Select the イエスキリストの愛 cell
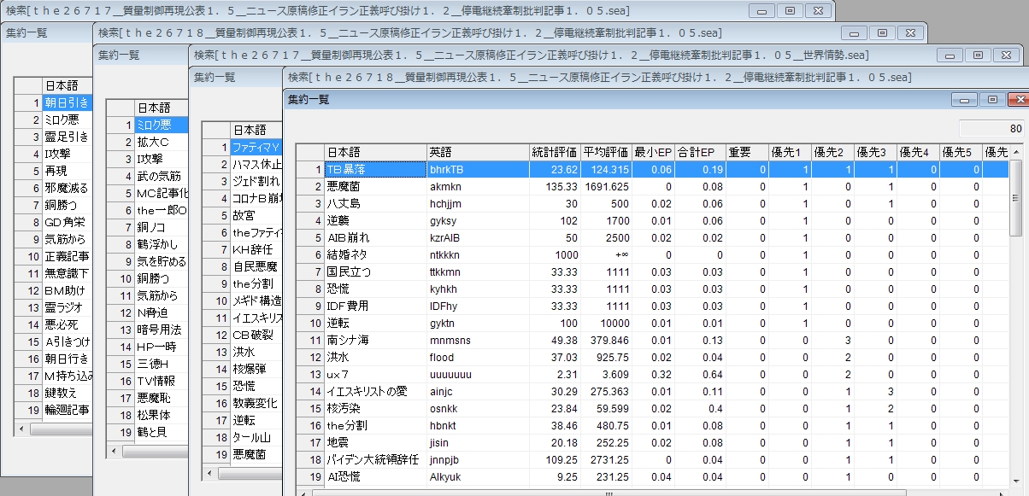The width and height of the screenshot is (1029, 496). click(375, 391)
